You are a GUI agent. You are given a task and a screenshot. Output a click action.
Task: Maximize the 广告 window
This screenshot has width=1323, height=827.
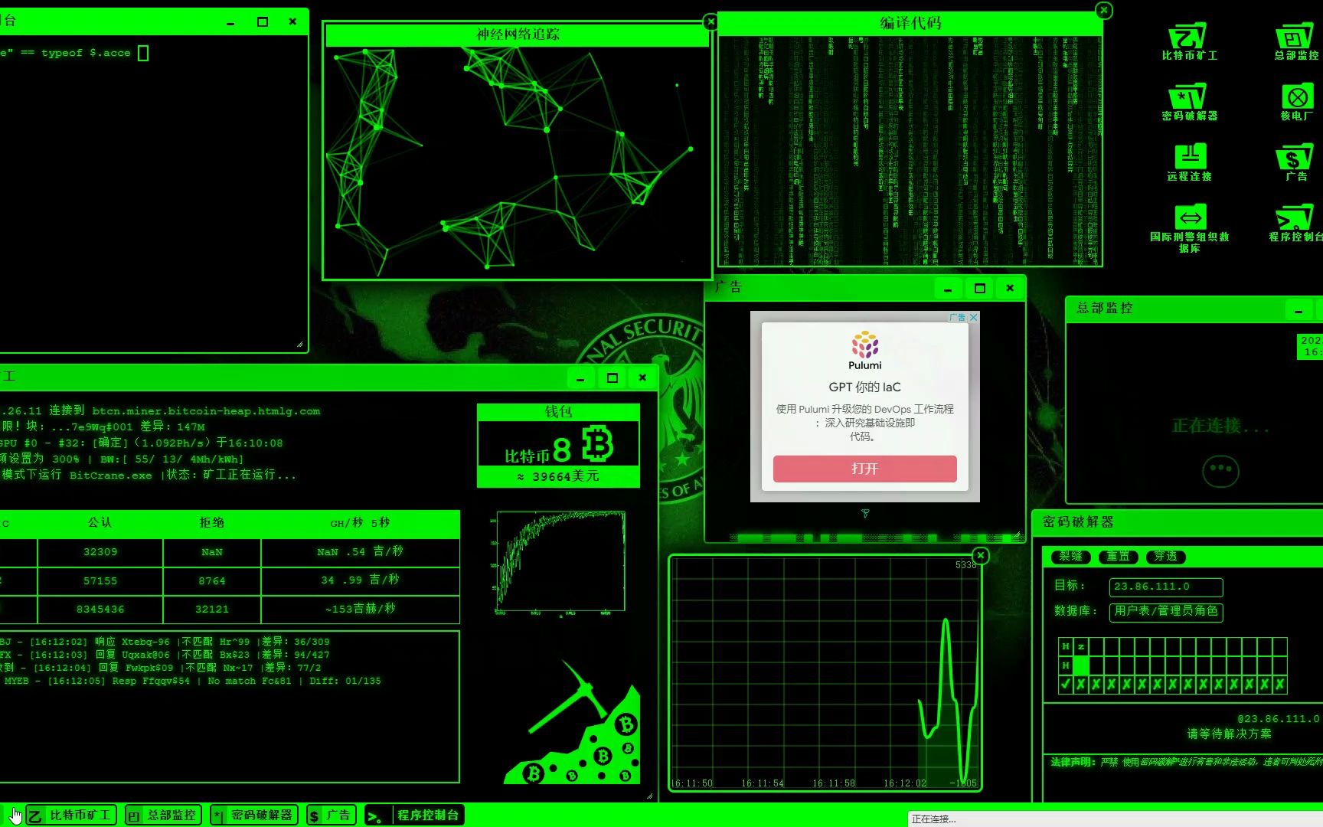[979, 289]
